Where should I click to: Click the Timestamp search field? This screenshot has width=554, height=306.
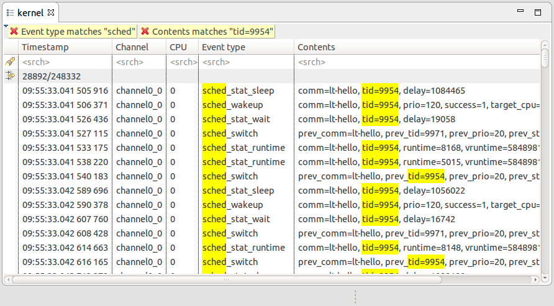62,62
